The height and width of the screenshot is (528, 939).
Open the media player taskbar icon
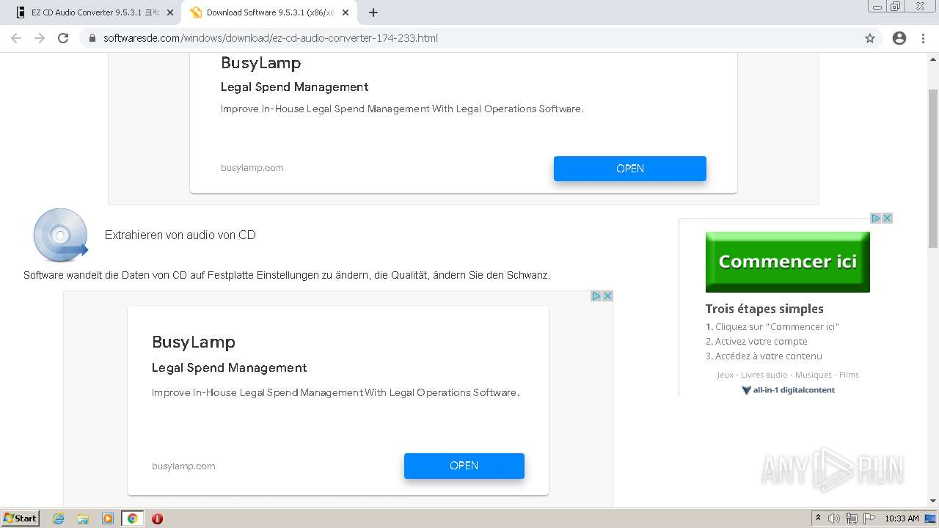tap(108, 518)
